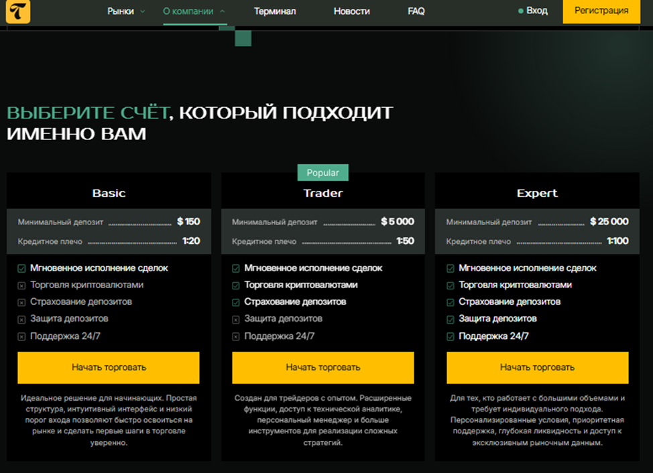Viewport: 653px width, 473px height.
Task: Click check icon for Trader Страхование депозитов
Action: (x=236, y=302)
